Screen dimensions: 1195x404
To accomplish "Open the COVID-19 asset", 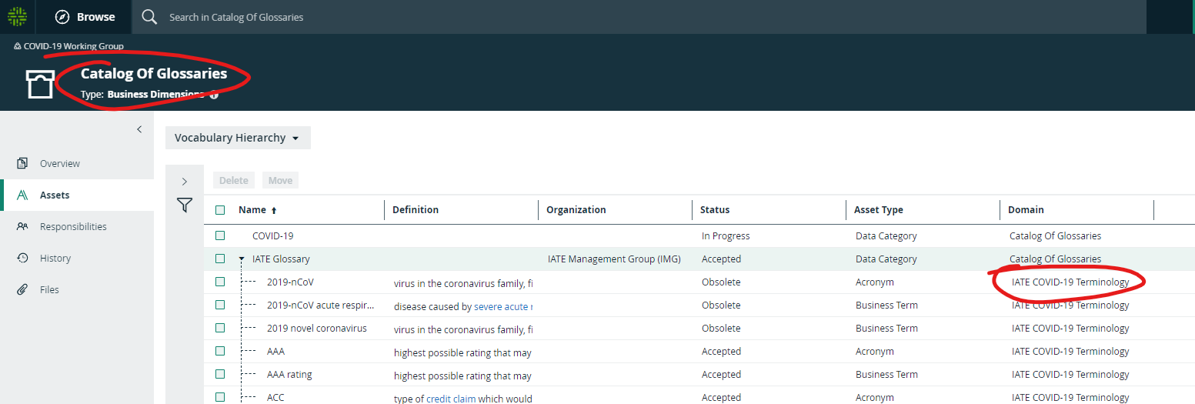I will (x=273, y=235).
